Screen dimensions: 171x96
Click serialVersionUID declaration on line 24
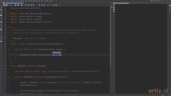57,71
